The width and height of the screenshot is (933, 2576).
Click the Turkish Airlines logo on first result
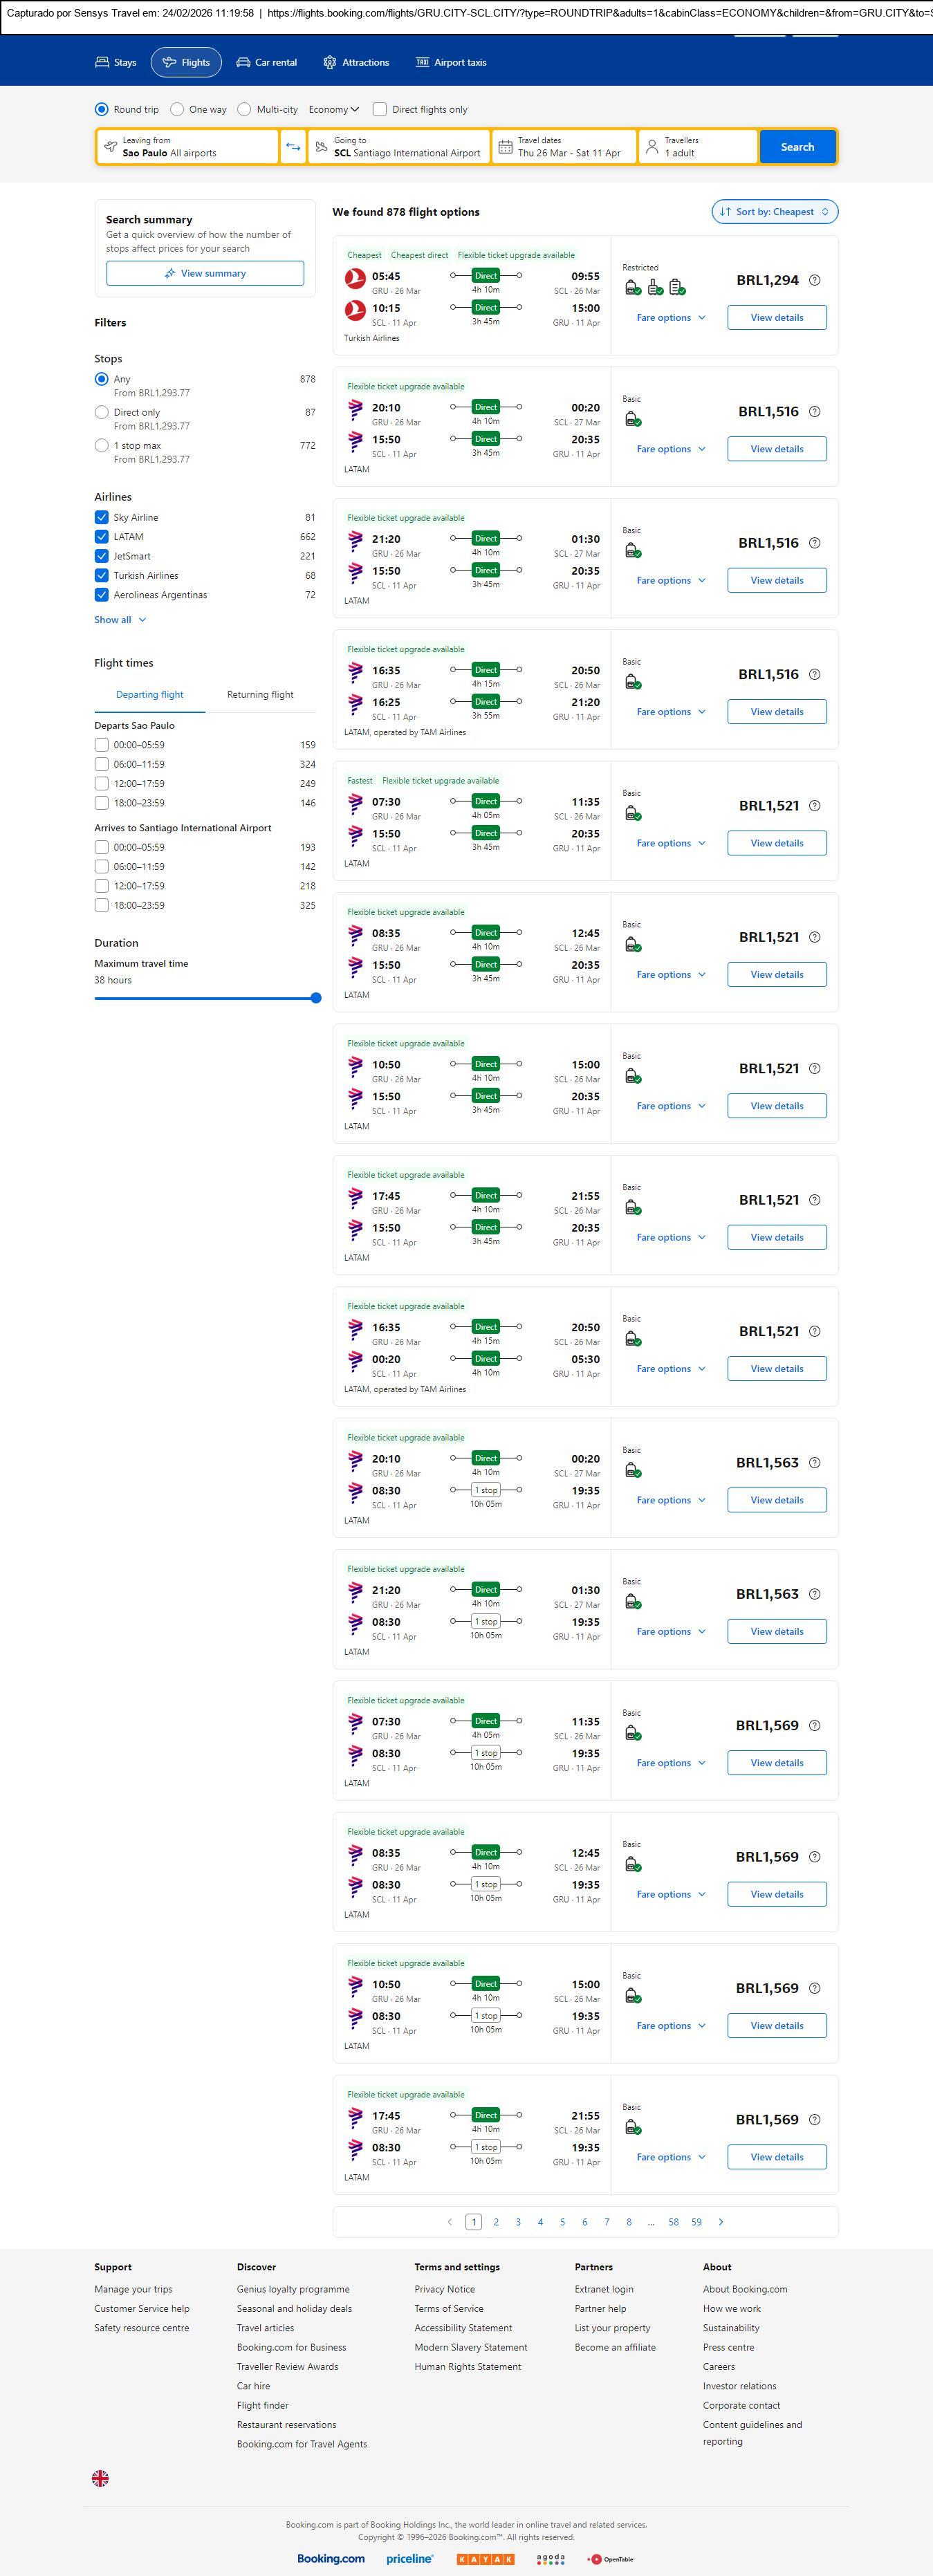(x=355, y=279)
